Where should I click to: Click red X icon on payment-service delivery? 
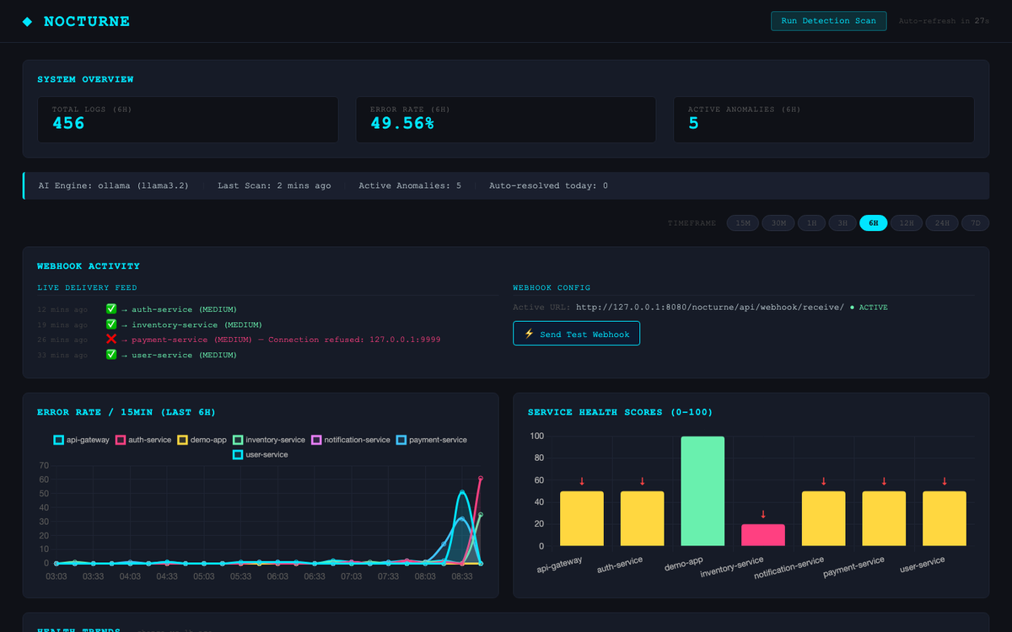click(111, 340)
